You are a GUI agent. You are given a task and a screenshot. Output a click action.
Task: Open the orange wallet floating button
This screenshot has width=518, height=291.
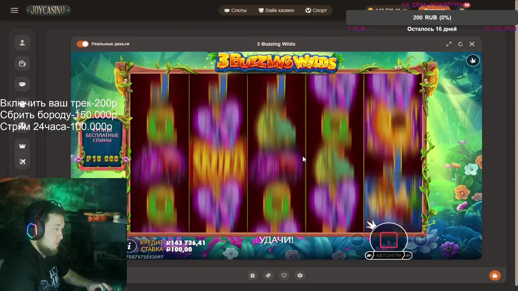(x=495, y=276)
